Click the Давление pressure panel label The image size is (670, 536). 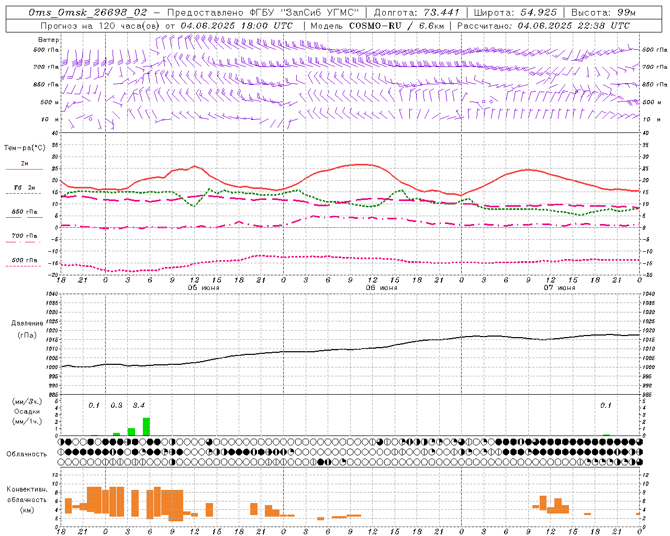(x=27, y=323)
